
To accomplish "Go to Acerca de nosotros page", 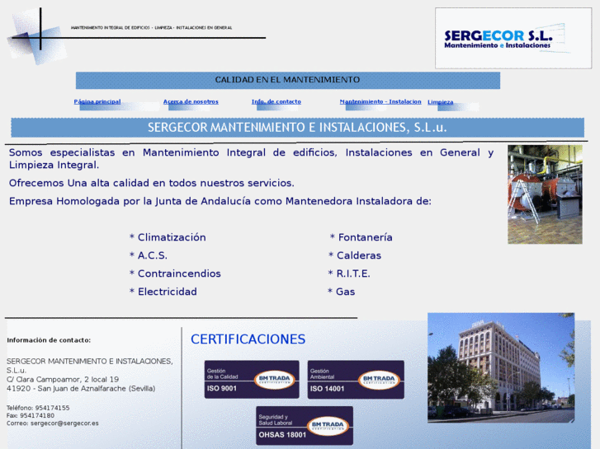I will (x=191, y=101).
